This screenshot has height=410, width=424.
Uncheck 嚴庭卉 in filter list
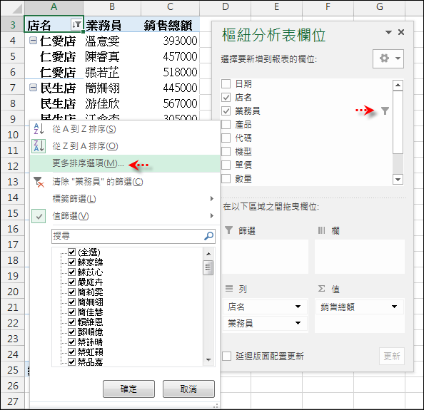pos(71,282)
